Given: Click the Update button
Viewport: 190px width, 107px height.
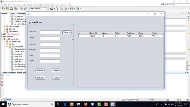Looking at the screenshot, I should coord(40,70).
